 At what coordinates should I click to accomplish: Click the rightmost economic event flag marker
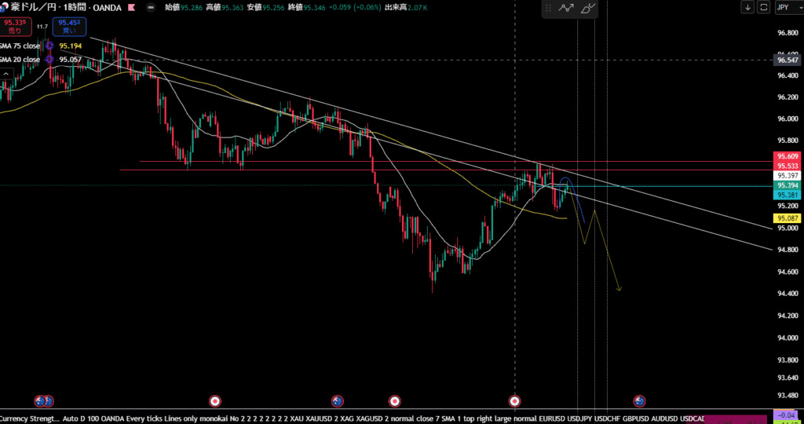tap(639, 400)
